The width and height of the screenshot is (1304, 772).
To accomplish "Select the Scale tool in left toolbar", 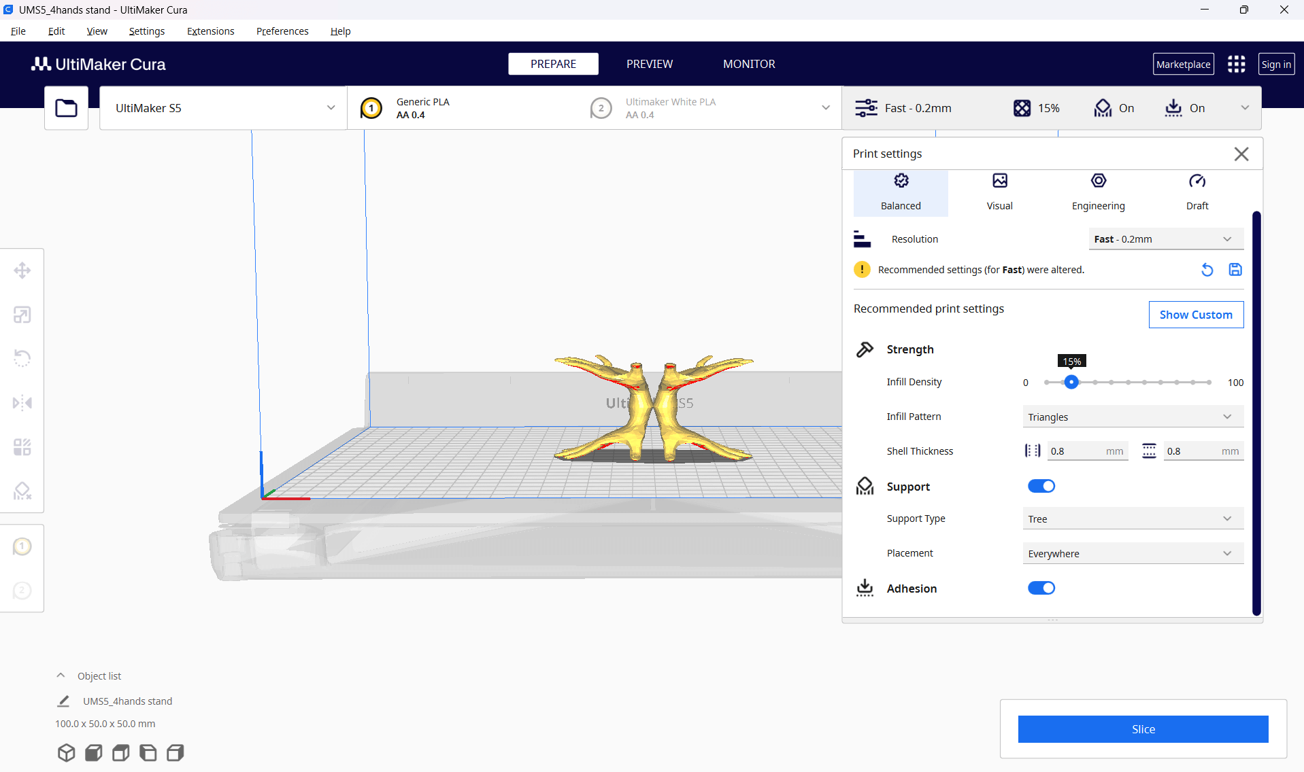I will tap(22, 315).
